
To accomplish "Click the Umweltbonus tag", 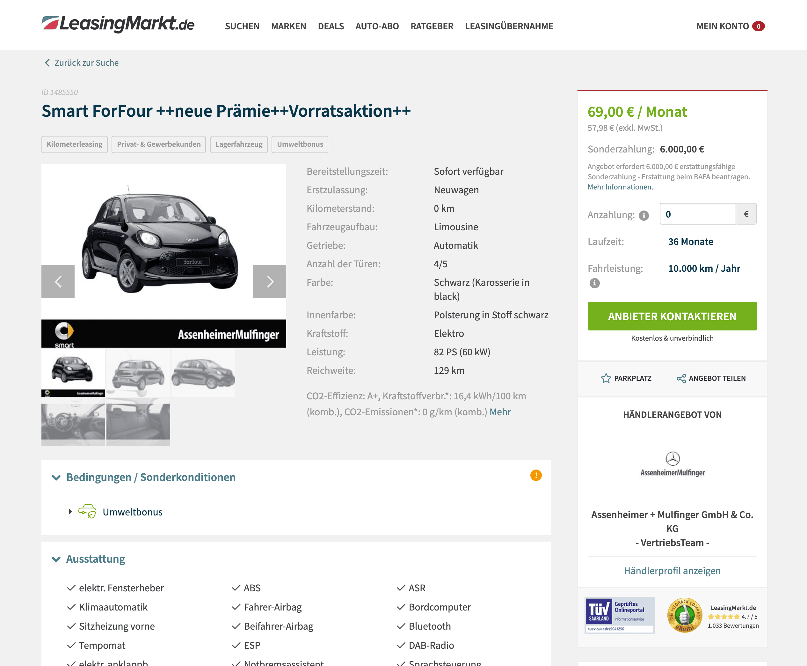I will 300,144.
